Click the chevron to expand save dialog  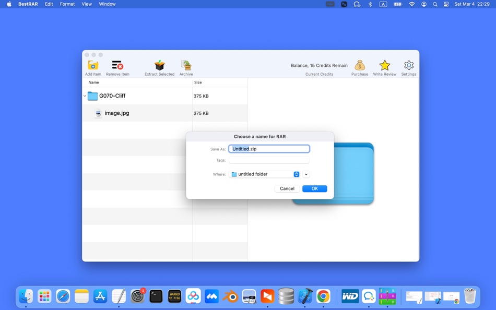[x=306, y=174]
